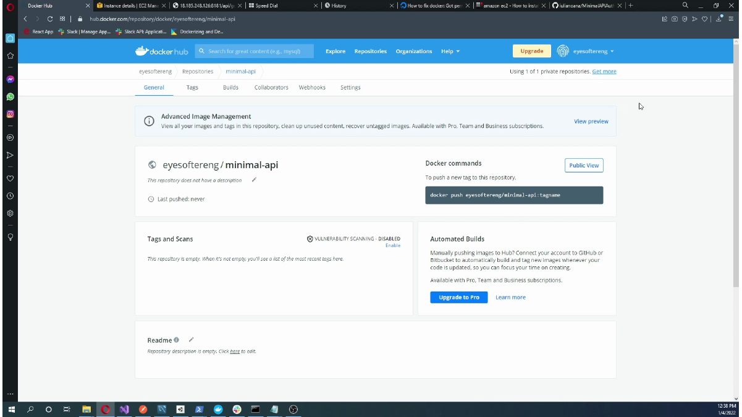The height and width of the screenshot is (417, 742).
Task: Open History clock icon in Opera sidebar
Action: pyautogui.click(x=10, y=196)
